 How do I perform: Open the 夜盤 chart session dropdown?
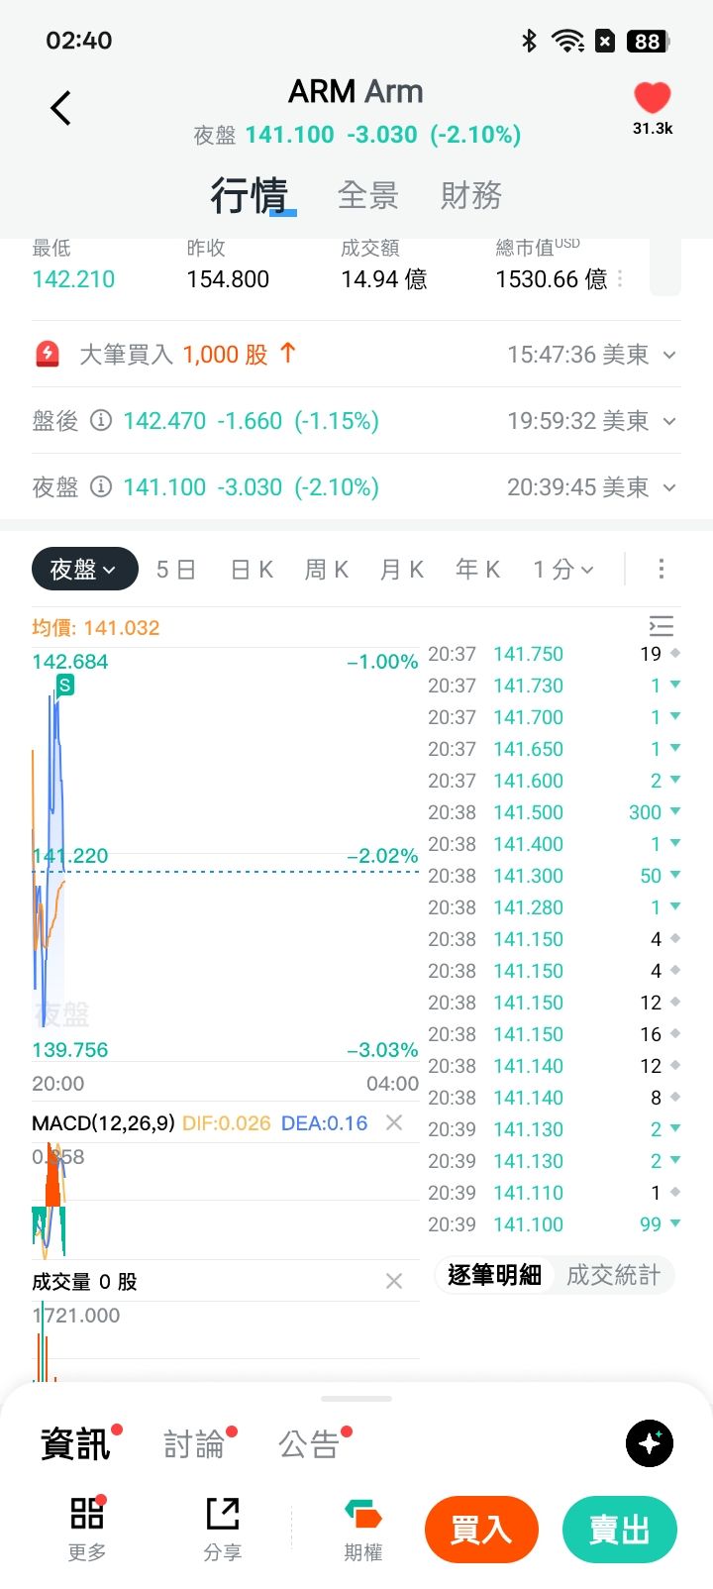pos(84,569)
